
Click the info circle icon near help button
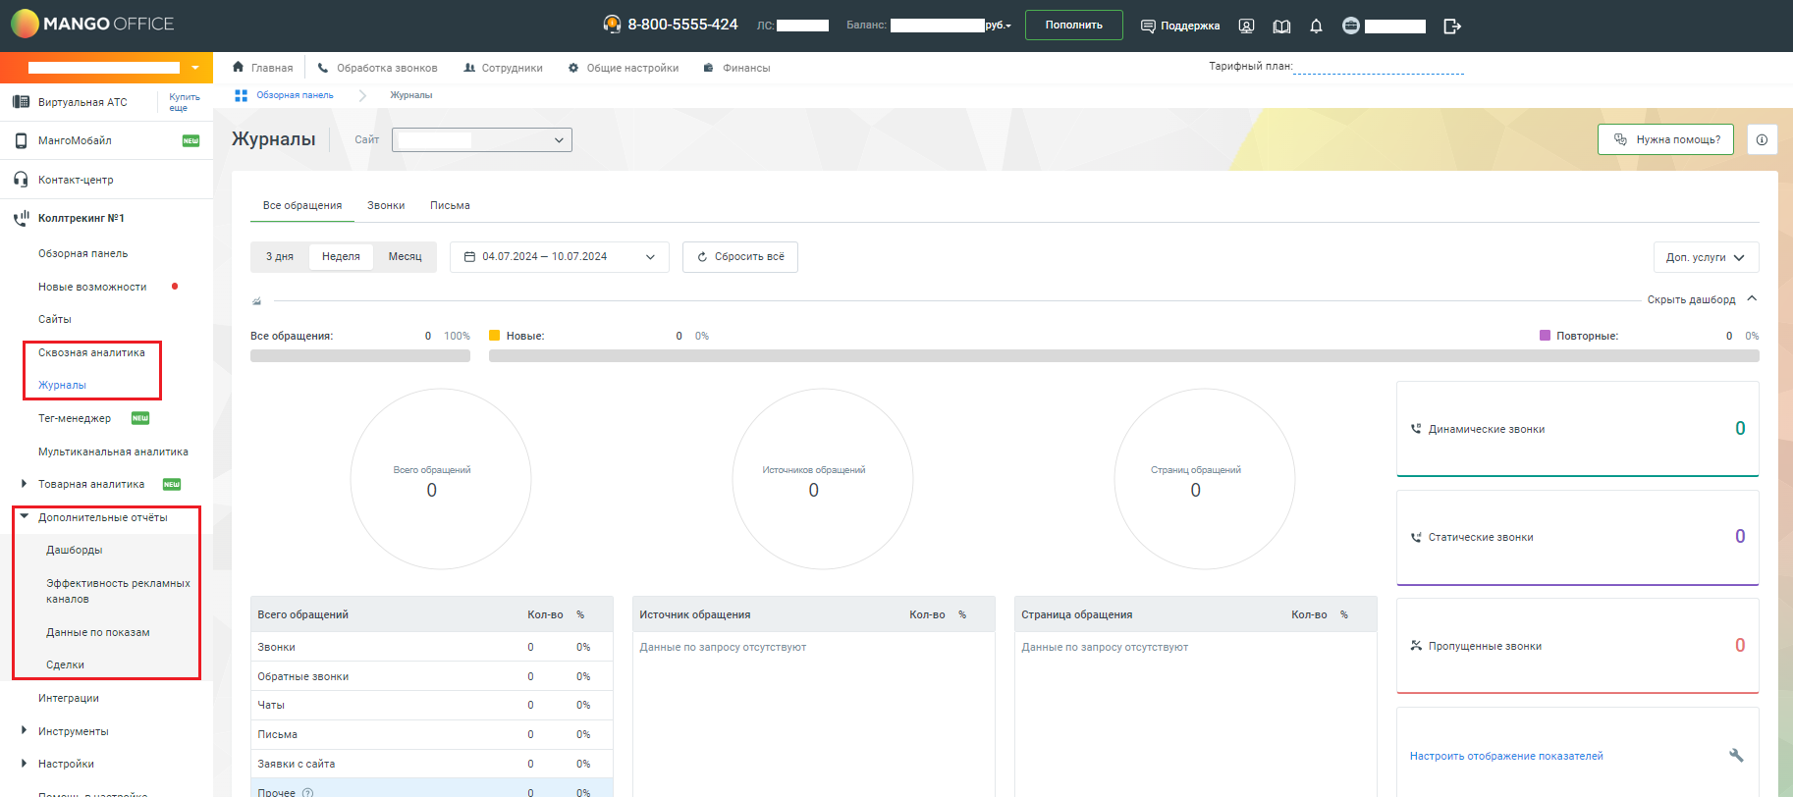[1762, 139]
